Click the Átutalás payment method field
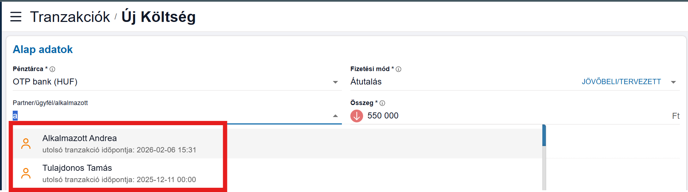This screenshot has height=192, width=688. click(366, 82)
